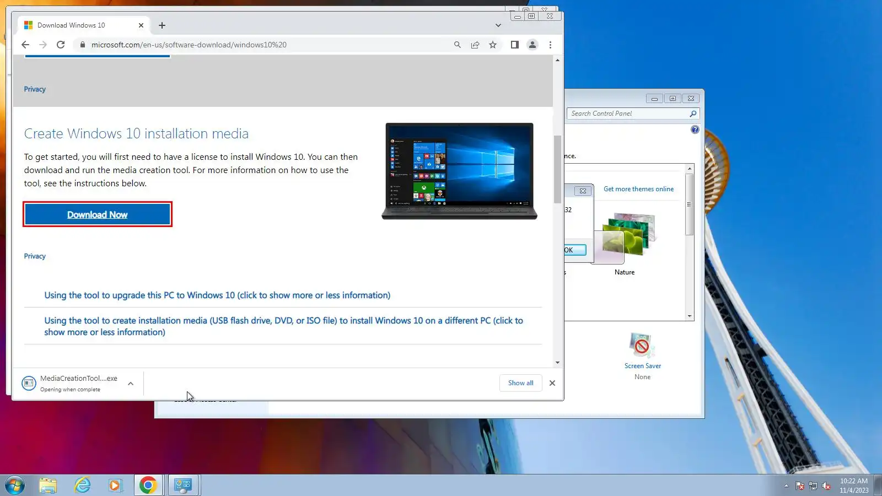
Task: Launch Internet Explorer from the taskbar
Action: tap(83, 486)
